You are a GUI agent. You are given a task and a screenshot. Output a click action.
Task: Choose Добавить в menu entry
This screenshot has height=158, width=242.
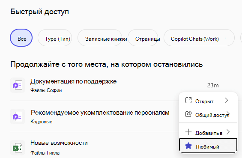coord(209,133)
